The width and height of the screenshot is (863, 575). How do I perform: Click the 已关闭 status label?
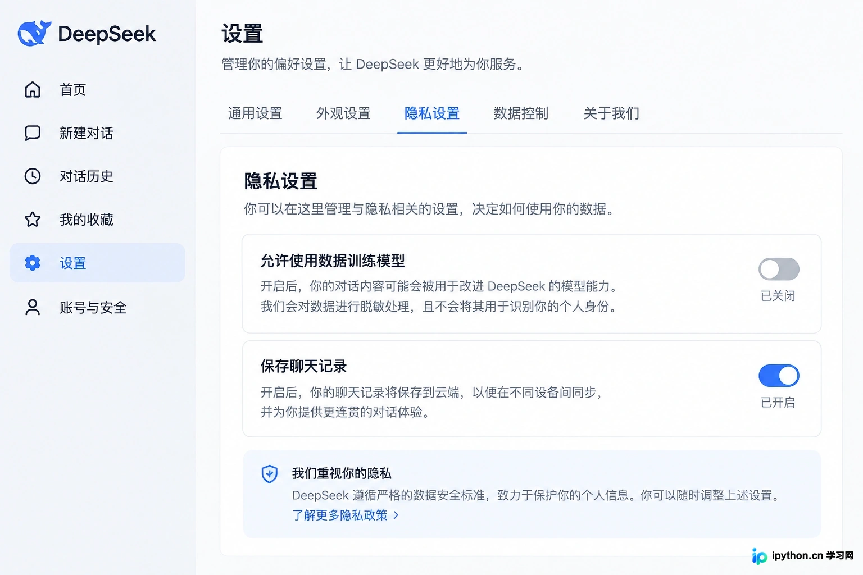778,296
